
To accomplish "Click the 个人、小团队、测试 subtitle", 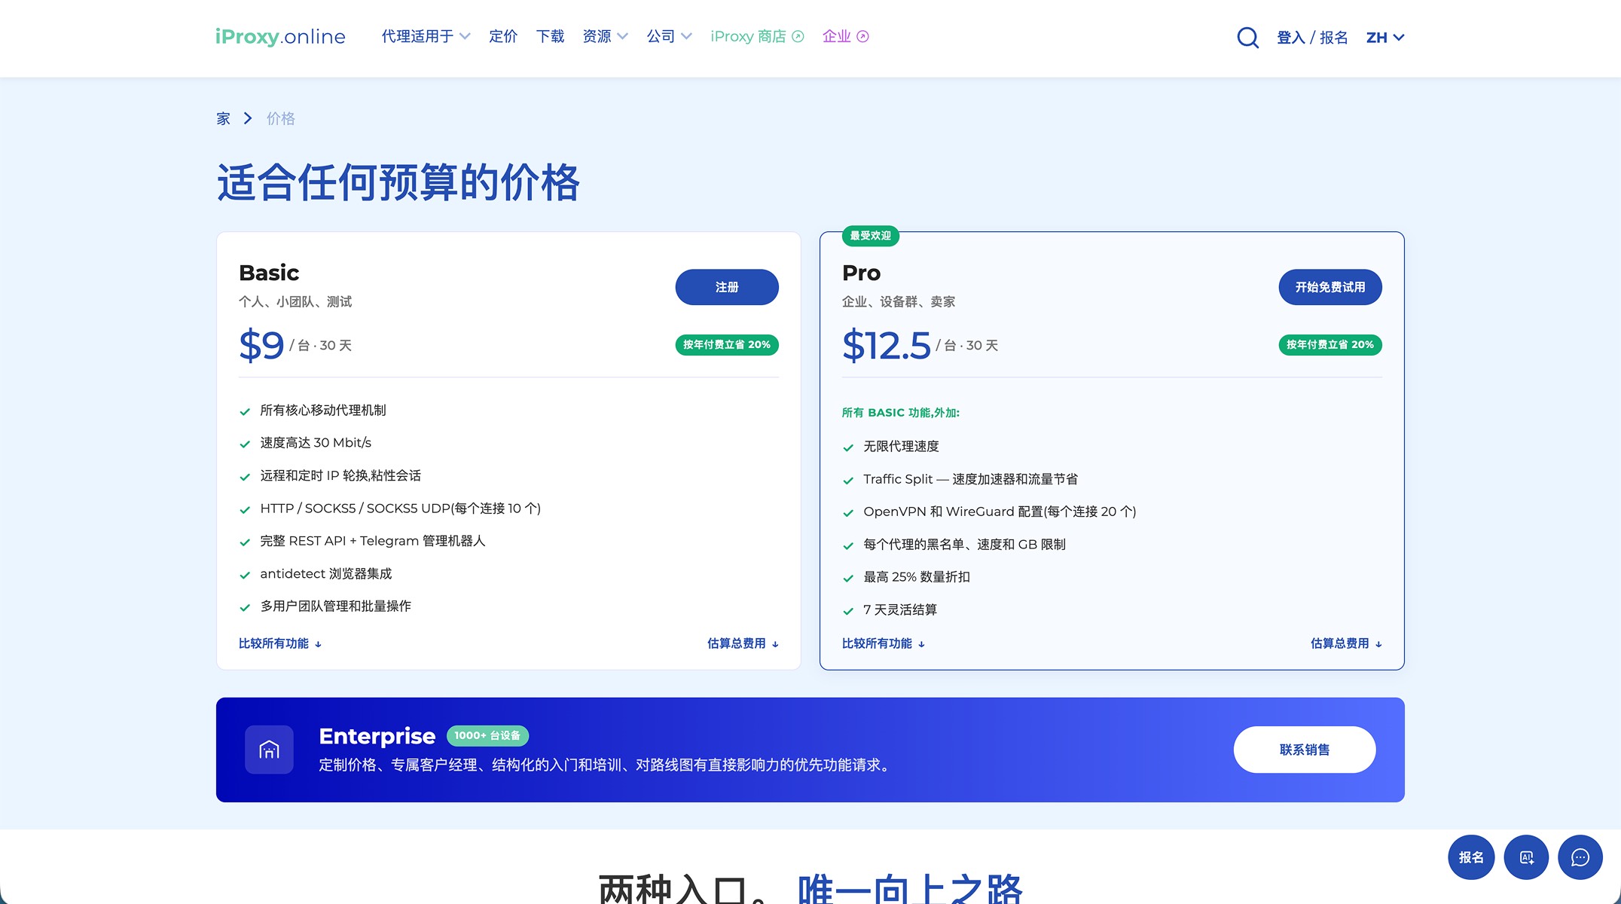I will [x=295, y=301].
